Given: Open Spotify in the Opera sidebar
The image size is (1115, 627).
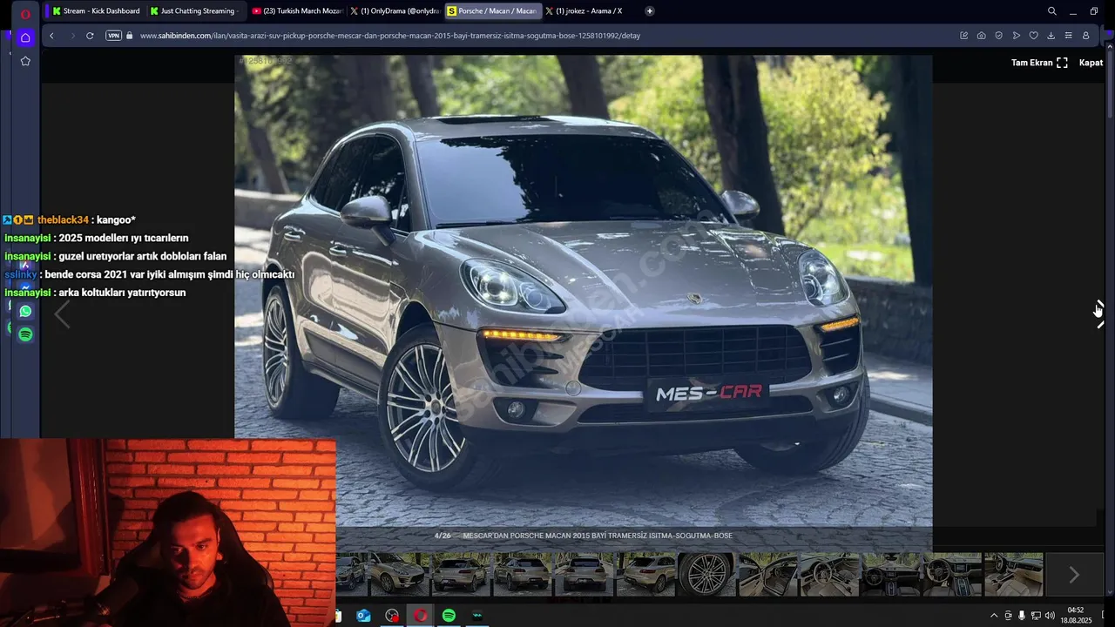Looking at the screenshot, I should click(x=25, y=334).
